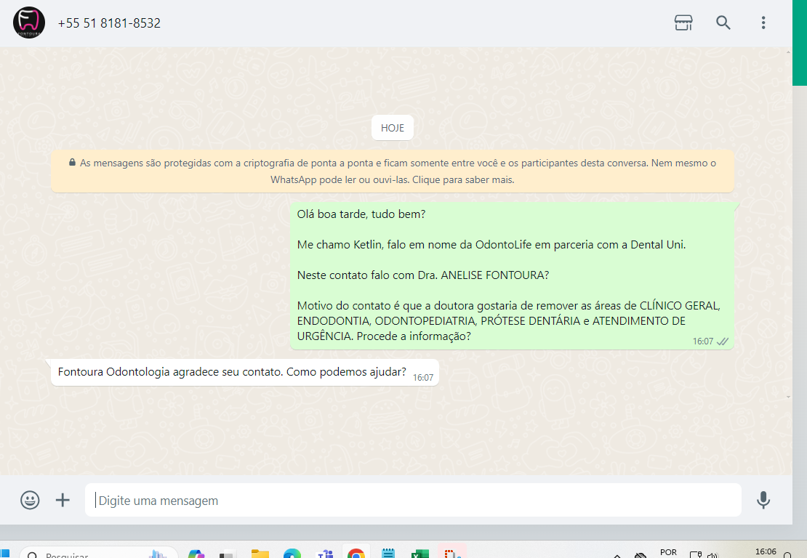The height and width of the screenshot is (558, 807).
Task: Click the plus attach icon
Action: point(63,500)
